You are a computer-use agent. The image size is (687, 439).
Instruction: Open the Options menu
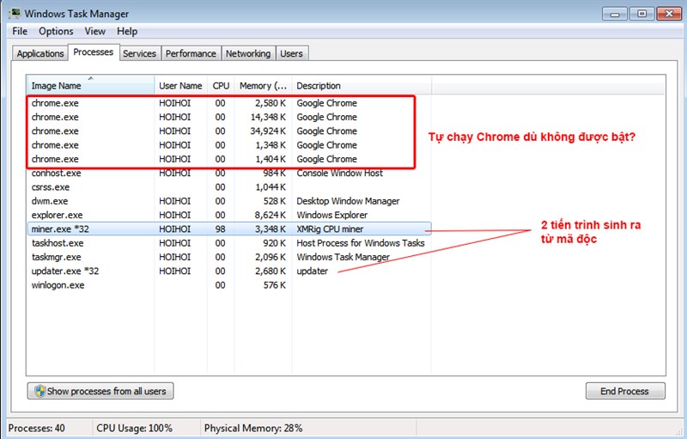point(56,32)
